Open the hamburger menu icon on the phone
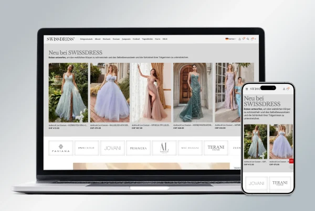 point(247,89)
